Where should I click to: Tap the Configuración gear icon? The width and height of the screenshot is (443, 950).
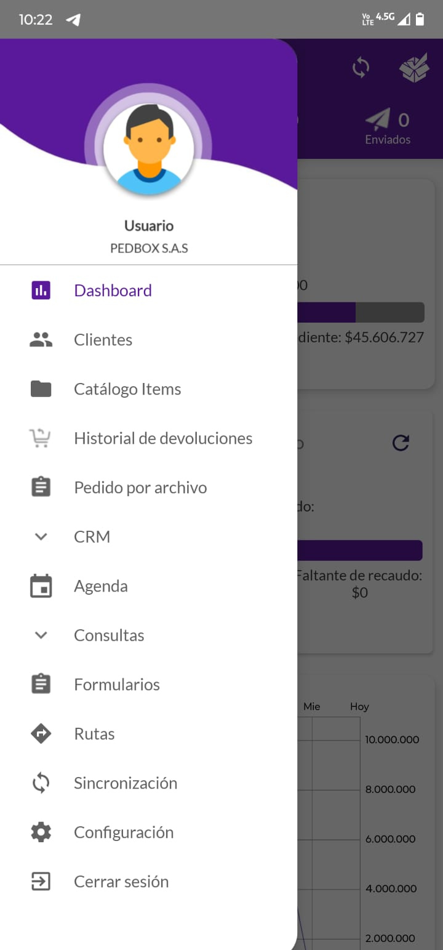coord(41,832)
